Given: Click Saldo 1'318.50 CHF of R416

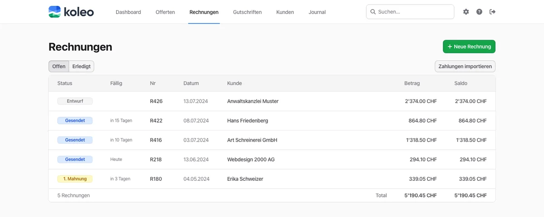Looking at the screenshot, I should click(471, 140).
